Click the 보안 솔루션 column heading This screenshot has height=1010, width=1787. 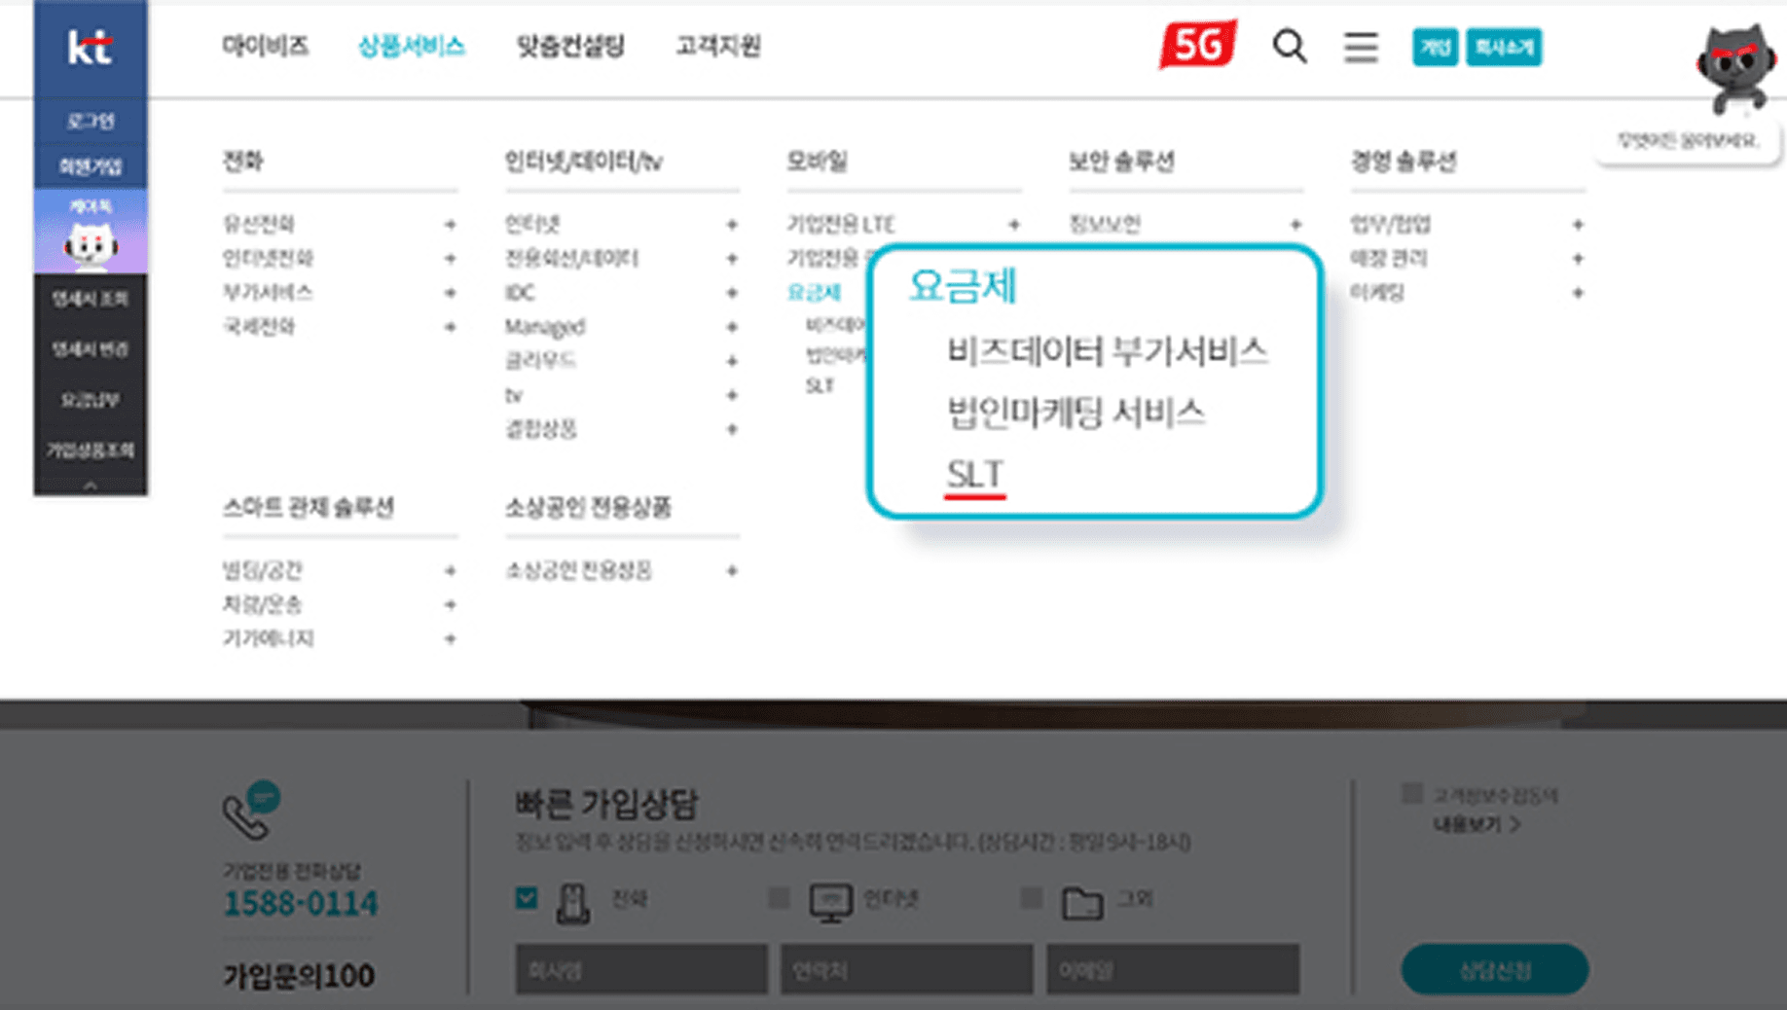(1121, 161)
